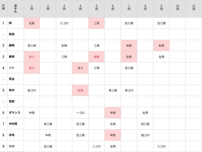Click the 1回 column header
This screenshot has height=152, width=202.
click(x=32, y=7)
